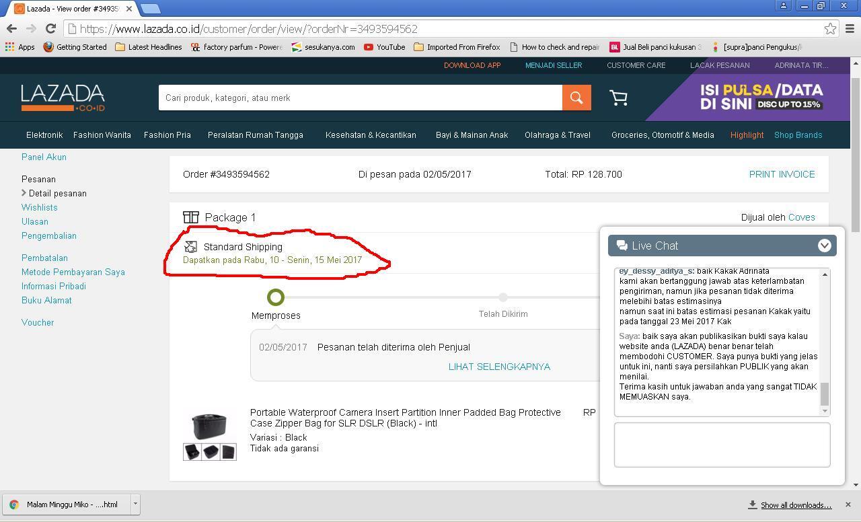
Task: Open Wishlists sidebar link
Action: pyautogui.click(x=39, y=207)
